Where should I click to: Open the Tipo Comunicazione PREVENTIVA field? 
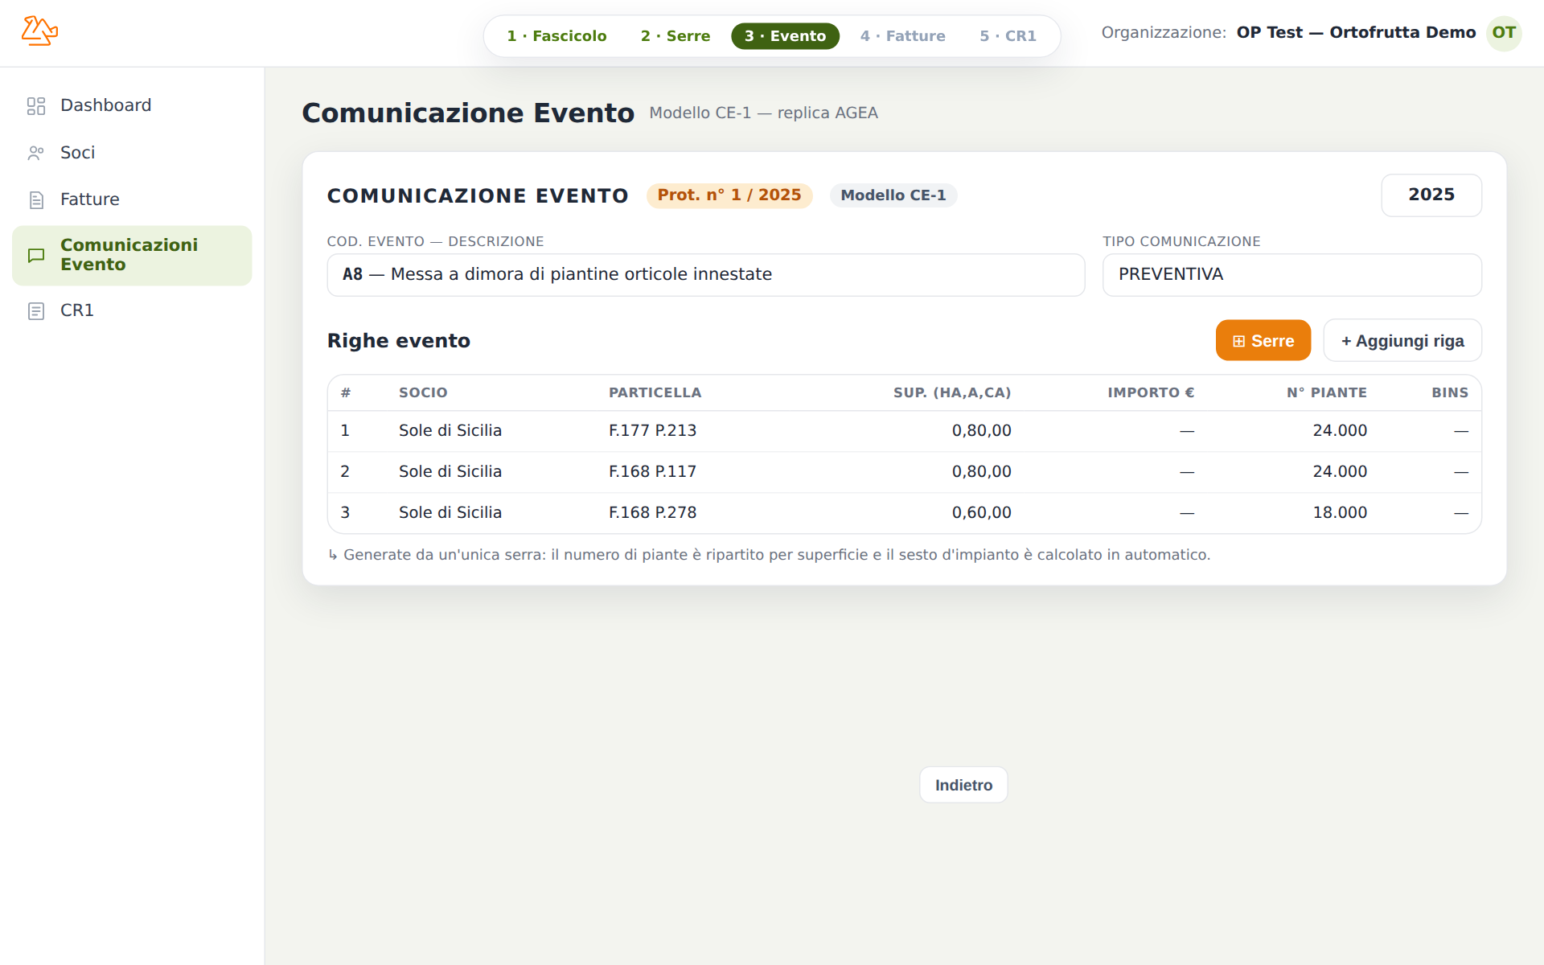click(1291, 275)
